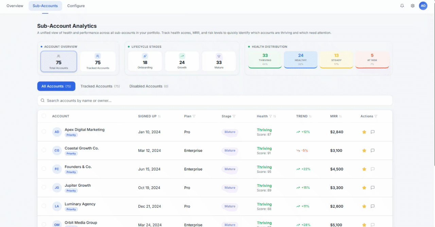Click the star icon for Jupiter Growth
This screenshot has height=227, width=435.
pyautogui.click(x=364, y=188)
